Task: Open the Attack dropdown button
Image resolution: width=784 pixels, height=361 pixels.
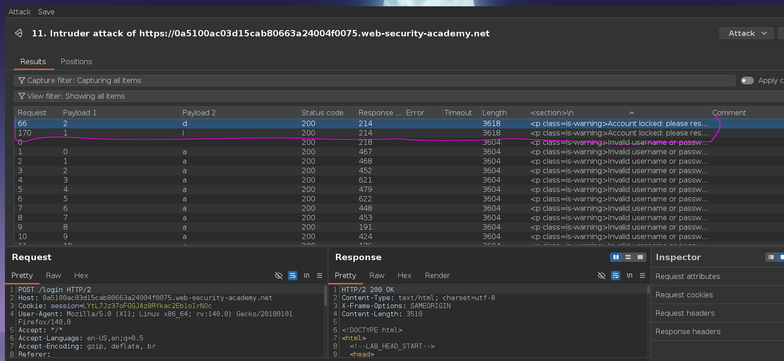Action: (x=746, y=33)
